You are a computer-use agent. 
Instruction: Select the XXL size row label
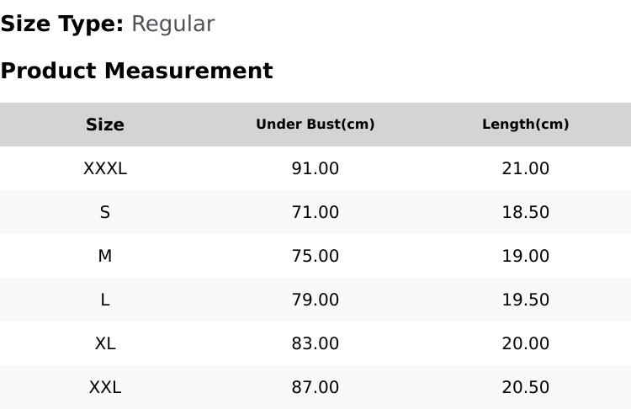(x=105, y=388)
